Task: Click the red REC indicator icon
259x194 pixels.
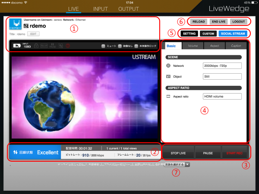Action: (68, 46)
